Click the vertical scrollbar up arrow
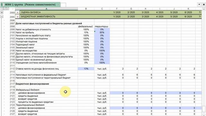 tap(204, 9)
